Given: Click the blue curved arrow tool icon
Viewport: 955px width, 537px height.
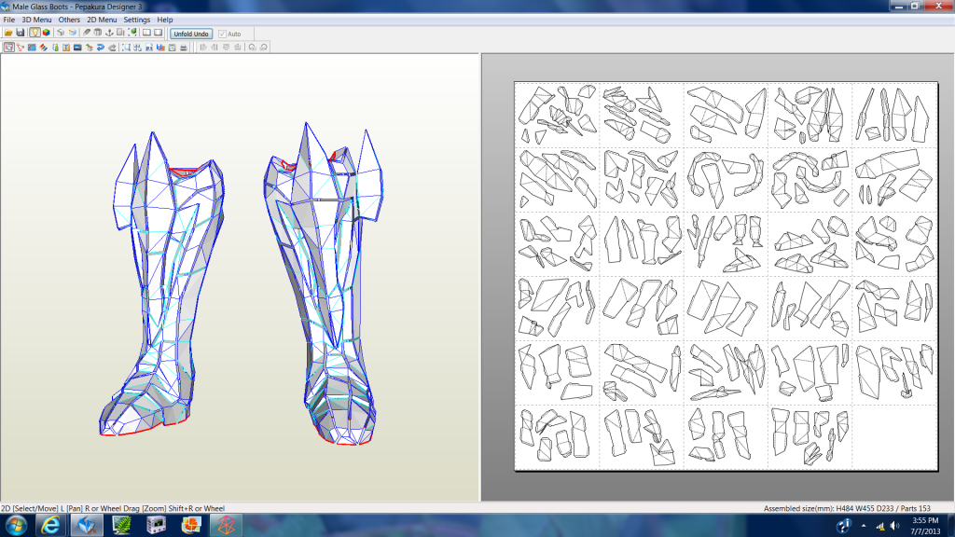Looking at the screenshot, I should pyautogui.click(x=101, y=47).
